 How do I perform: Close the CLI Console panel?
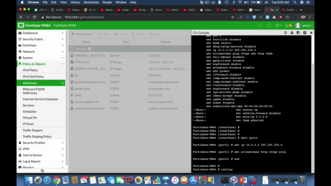point(311,33)
